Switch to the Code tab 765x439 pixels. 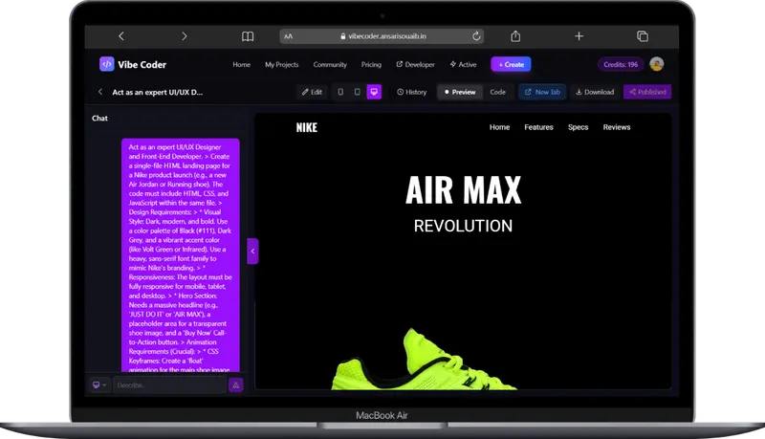coord(497,92)
